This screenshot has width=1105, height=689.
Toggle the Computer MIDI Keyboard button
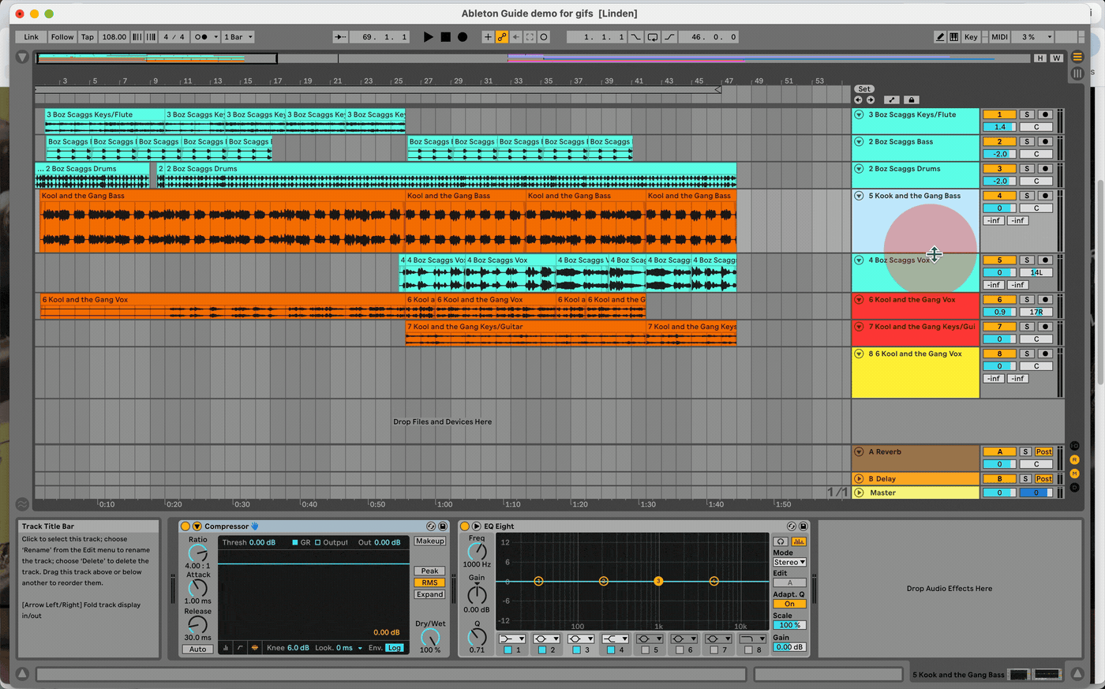(x=953, y=37)
